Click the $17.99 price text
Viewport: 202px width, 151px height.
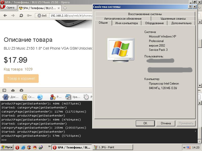tap(15, 60)
